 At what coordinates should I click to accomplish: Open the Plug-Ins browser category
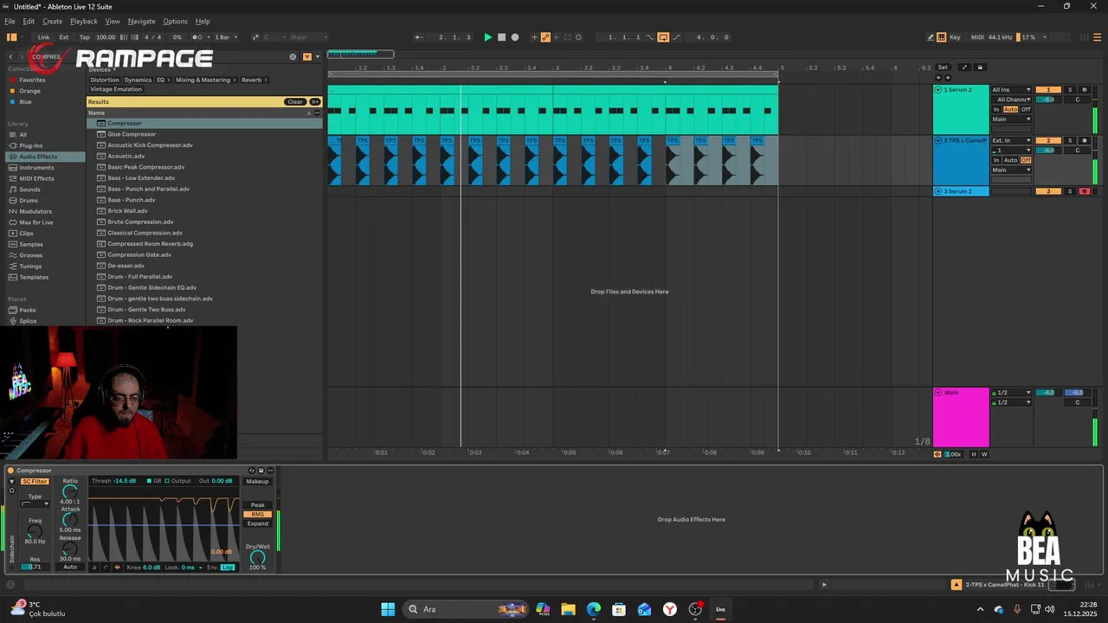[x=30, y=145]
